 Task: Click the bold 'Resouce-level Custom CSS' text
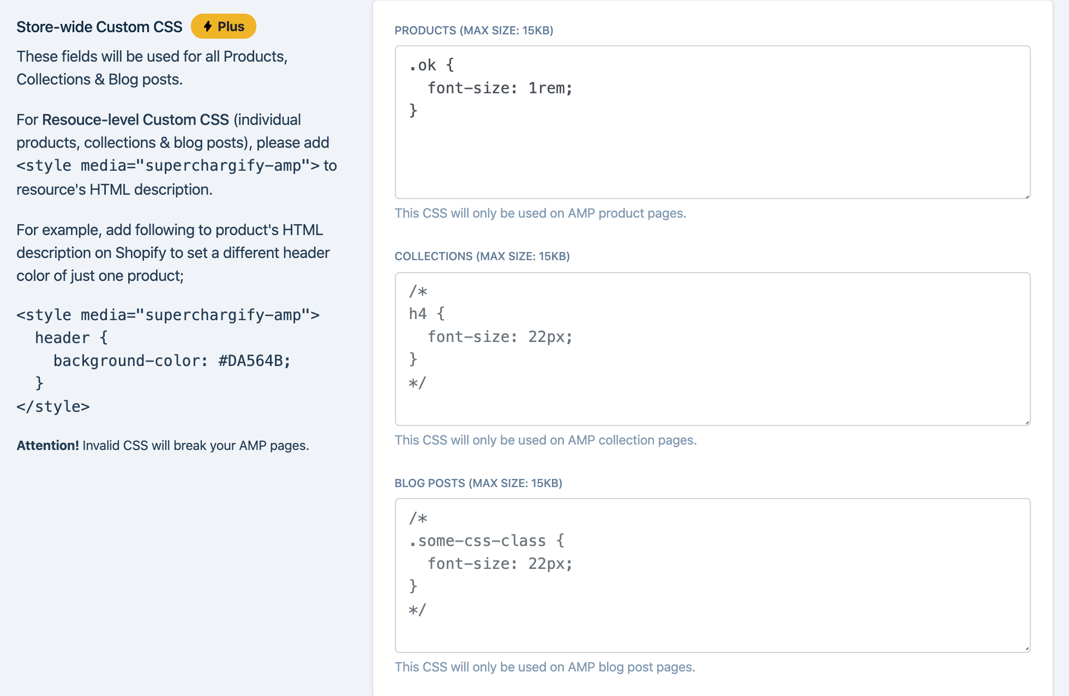tap(135, 120)
